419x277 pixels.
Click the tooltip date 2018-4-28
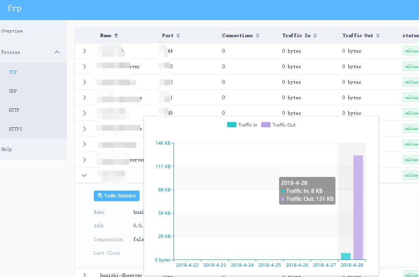pyautogui.click(x=294, y=183)
